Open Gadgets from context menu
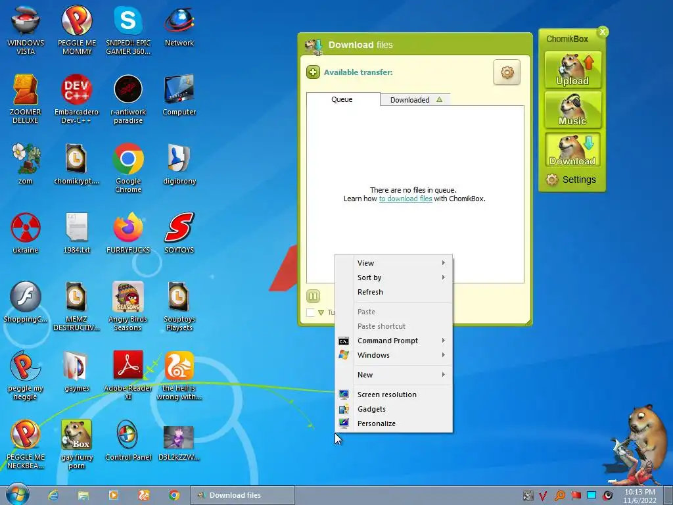 [x=394, y=409]
